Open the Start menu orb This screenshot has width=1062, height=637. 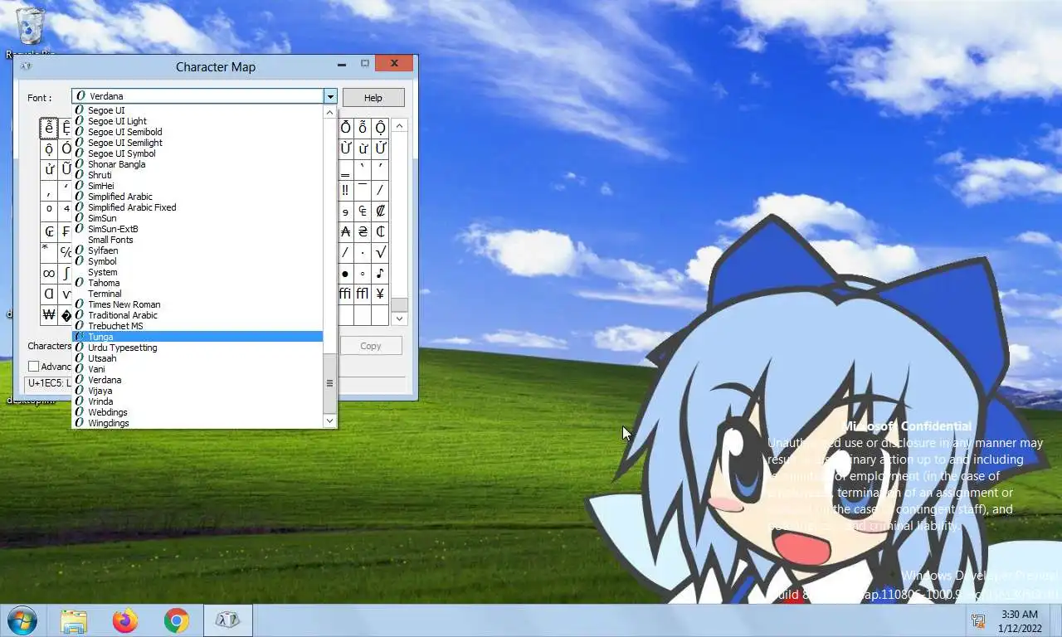(22, 620)
